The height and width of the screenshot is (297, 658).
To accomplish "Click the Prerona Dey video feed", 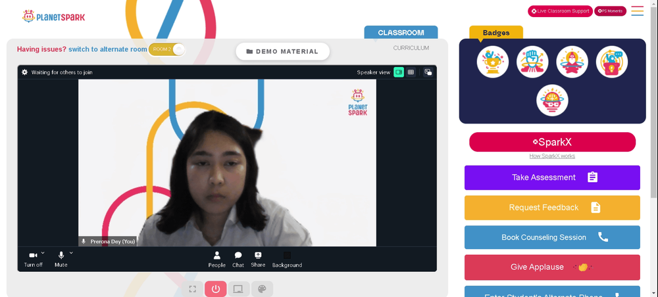I will [227, 162].
